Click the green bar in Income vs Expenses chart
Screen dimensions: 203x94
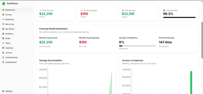[191, 82]
